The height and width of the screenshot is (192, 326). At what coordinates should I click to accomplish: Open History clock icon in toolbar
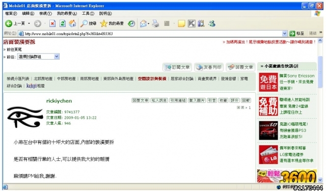click(x=131, y=24)
